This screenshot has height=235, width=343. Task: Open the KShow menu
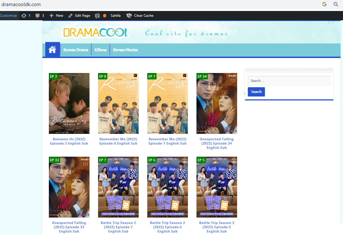[x=101, y=49]
